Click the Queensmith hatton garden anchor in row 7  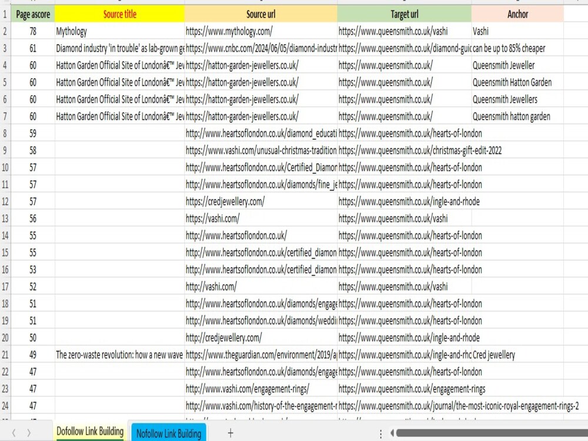pos(517,116)
